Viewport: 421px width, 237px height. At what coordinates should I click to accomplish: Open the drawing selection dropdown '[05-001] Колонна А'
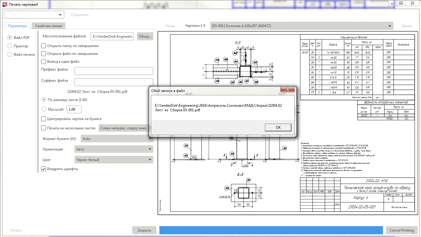pos(302,26)
